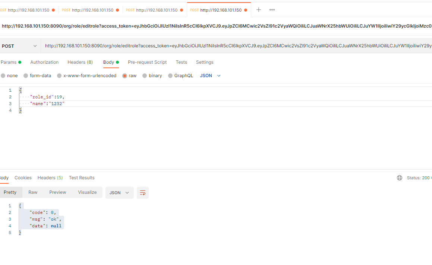Show the Test Results tab
432x265 pixels.
82,178
